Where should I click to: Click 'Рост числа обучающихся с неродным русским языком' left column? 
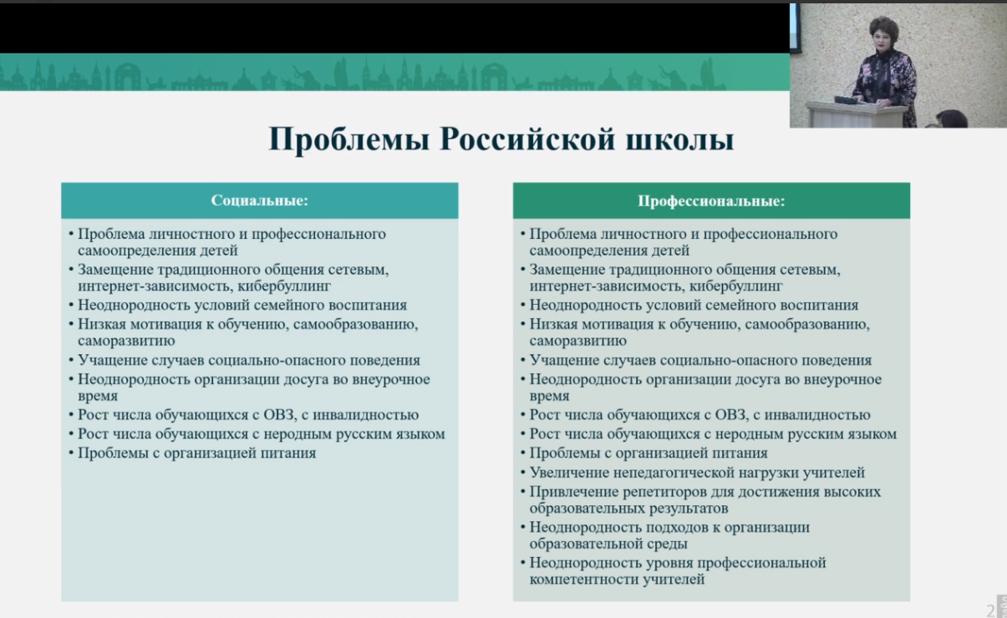[x=262, y=434]
